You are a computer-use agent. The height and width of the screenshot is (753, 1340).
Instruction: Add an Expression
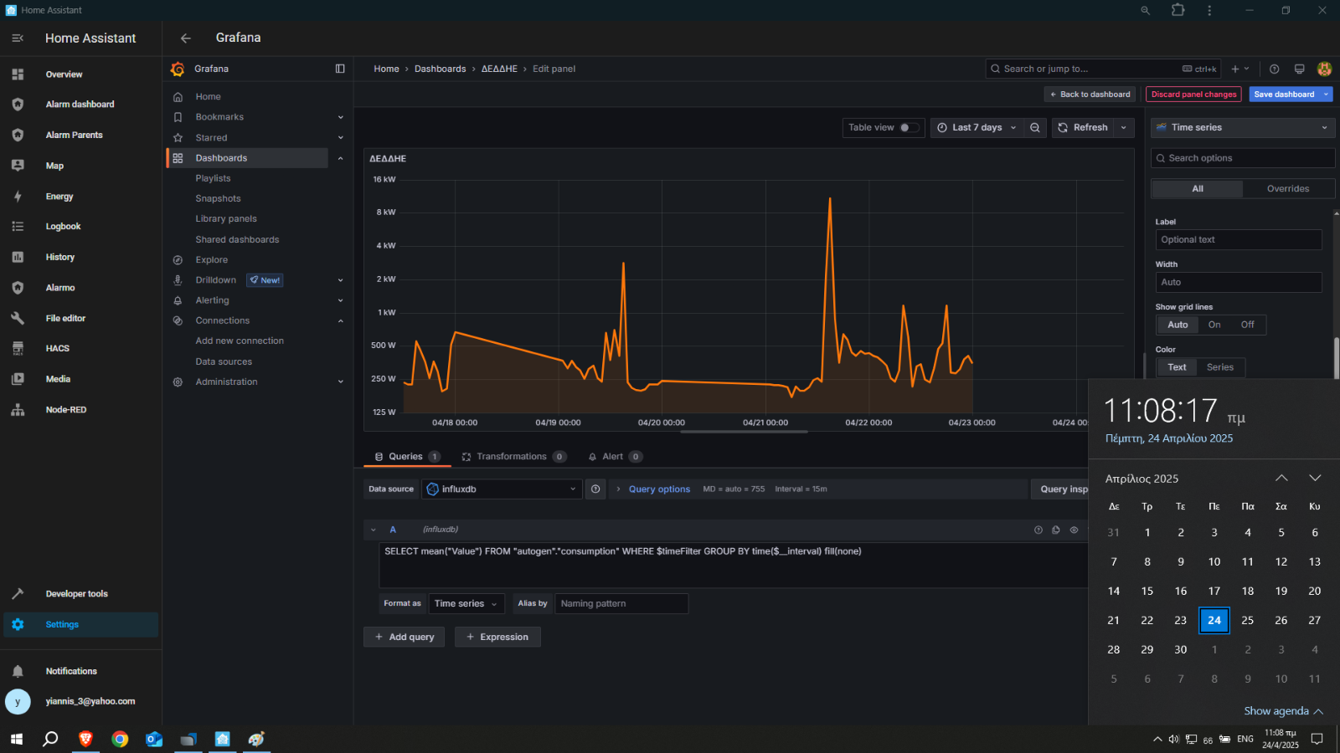click(497, 638)
